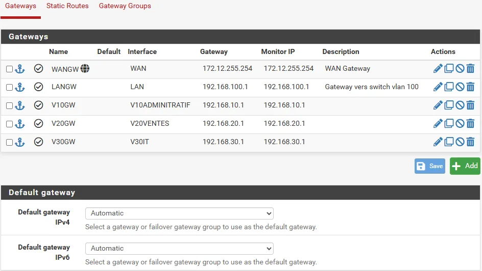Viewport: 482px width, 271px height.
Task: Edit the WANGW gateway with pencil icon
Action: 438,68
